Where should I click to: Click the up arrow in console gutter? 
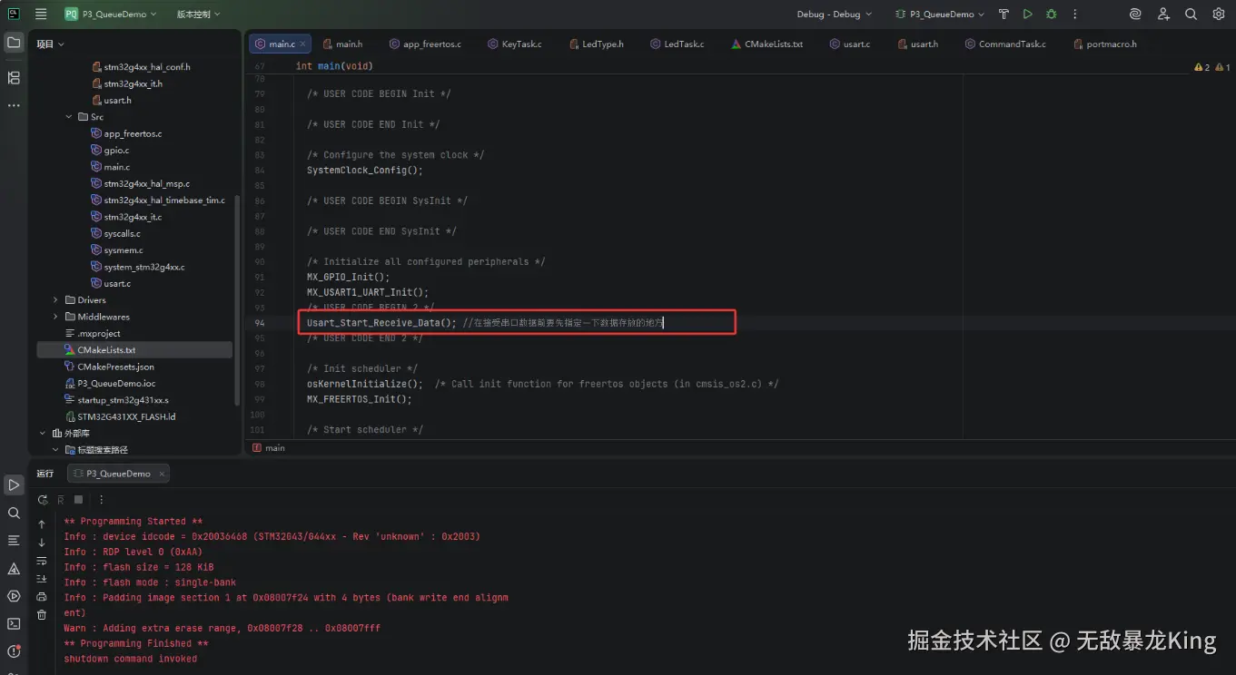41,524
